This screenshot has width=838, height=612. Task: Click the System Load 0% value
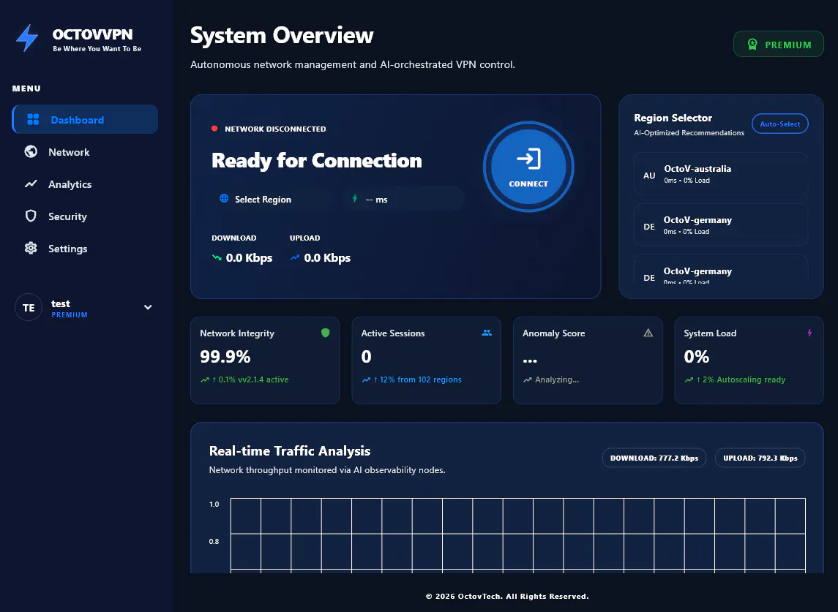click(696, 356)
